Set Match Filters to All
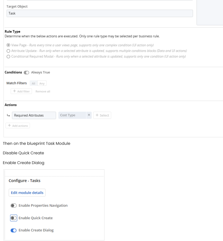This screenshot has width=223, height=241. pyautogui.click(x=33, y=83)
